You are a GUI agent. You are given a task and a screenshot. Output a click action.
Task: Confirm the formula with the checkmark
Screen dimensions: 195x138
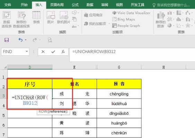pos(53,52)
